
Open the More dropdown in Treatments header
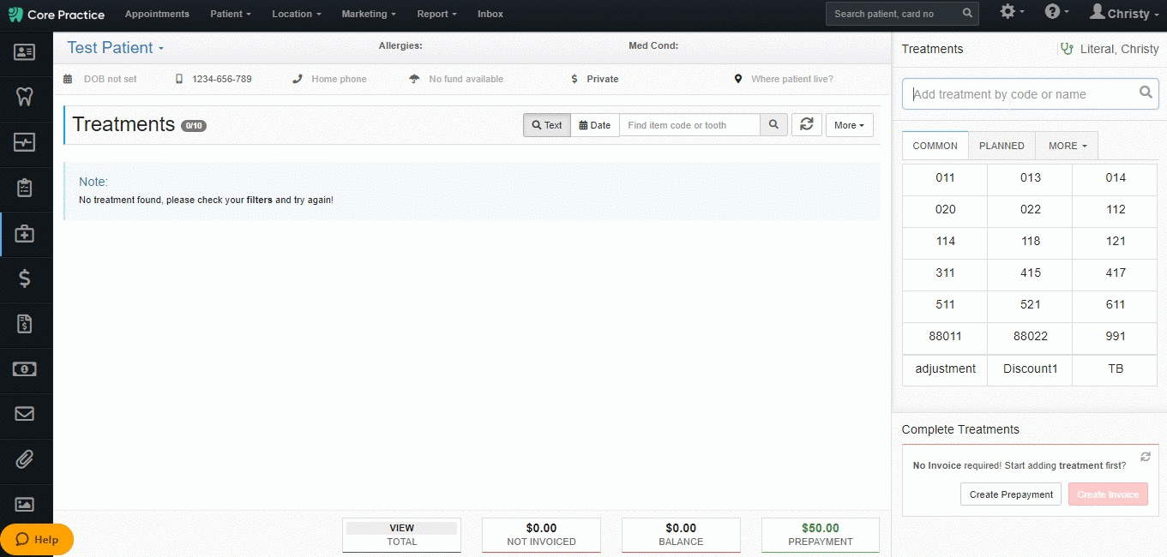click(850, 125)
